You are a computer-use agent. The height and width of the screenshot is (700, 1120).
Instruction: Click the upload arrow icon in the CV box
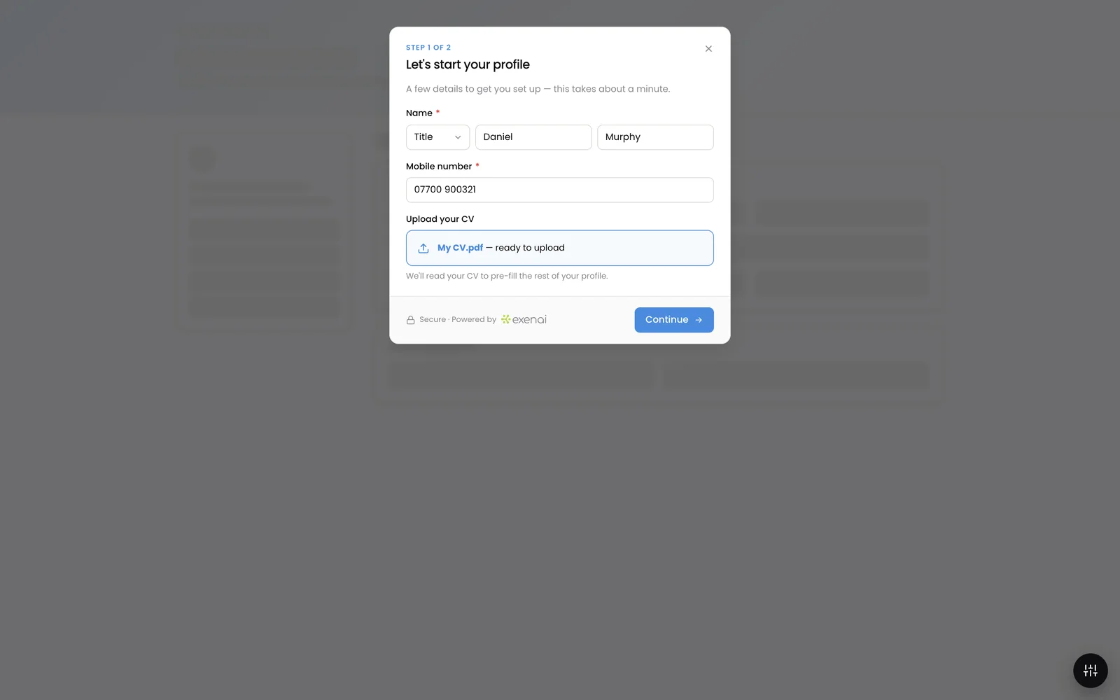[423, 248]
